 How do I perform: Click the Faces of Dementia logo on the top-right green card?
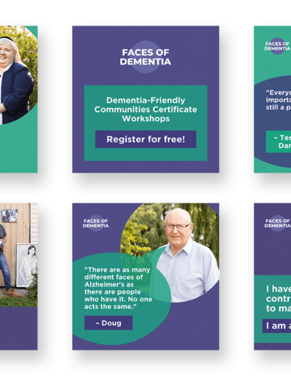pyautogui.click(x=277, y=46)
